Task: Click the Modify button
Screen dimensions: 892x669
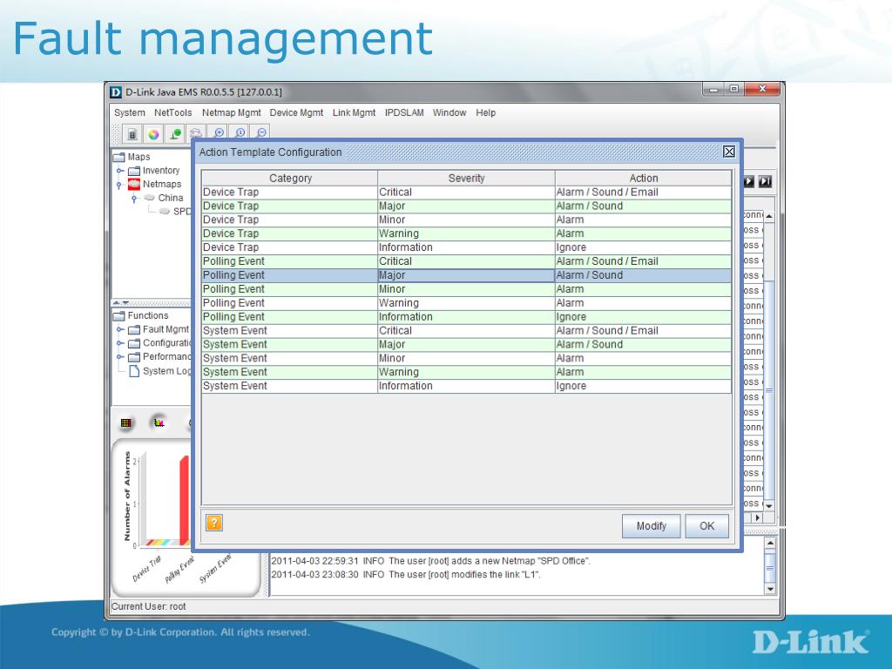Action: coord(651,525)
